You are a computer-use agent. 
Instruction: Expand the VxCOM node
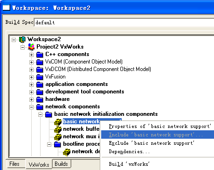tap(31, 62)
